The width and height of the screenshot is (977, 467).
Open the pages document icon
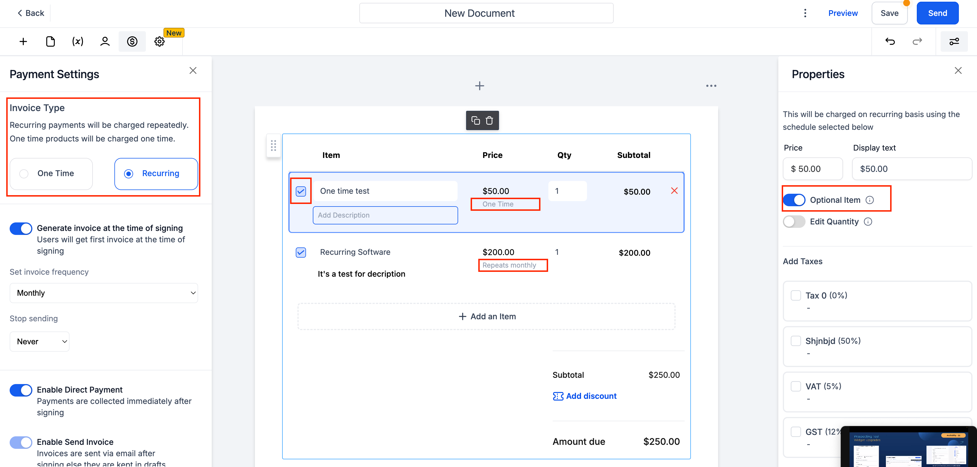[x=51, y=41]
